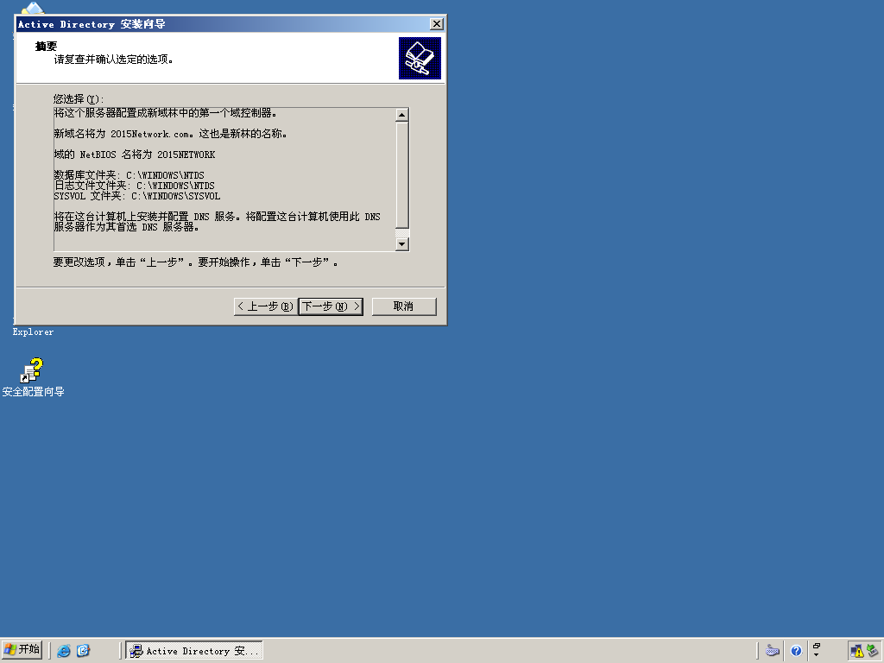Click the SYSVOL 文件夹 path line

137,196
